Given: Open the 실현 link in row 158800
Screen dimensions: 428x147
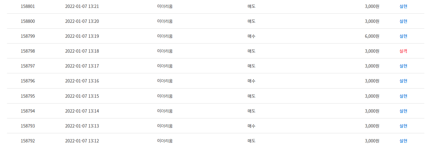Looking at the screenshot, I should tap(403, 21).
